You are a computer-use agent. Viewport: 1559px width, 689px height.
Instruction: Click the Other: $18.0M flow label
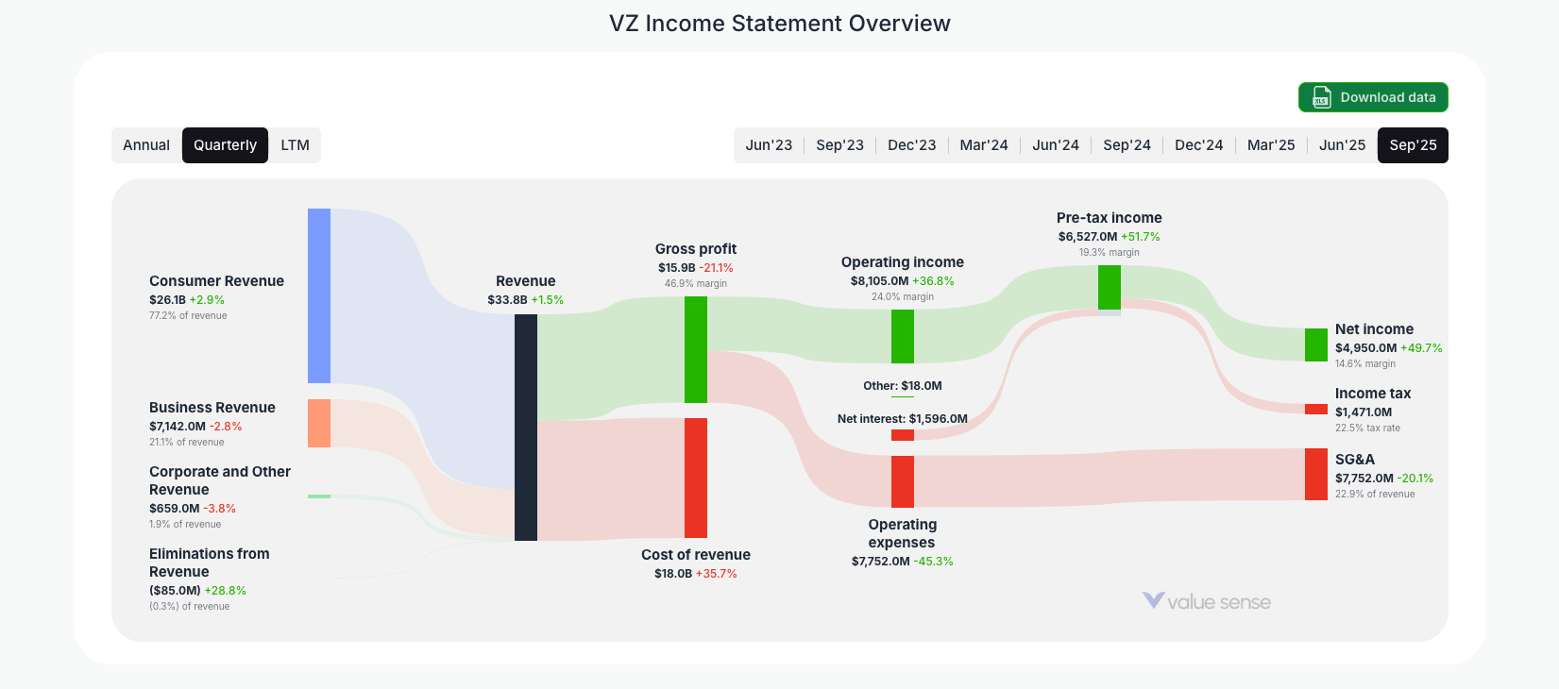point(902,386)
